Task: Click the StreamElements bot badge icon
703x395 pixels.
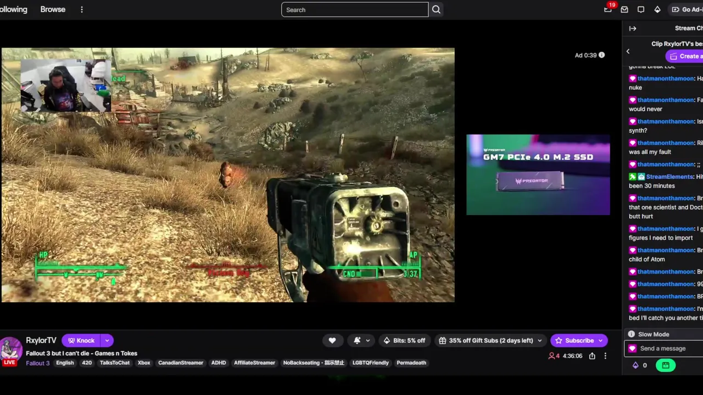Action: point(641,177)
